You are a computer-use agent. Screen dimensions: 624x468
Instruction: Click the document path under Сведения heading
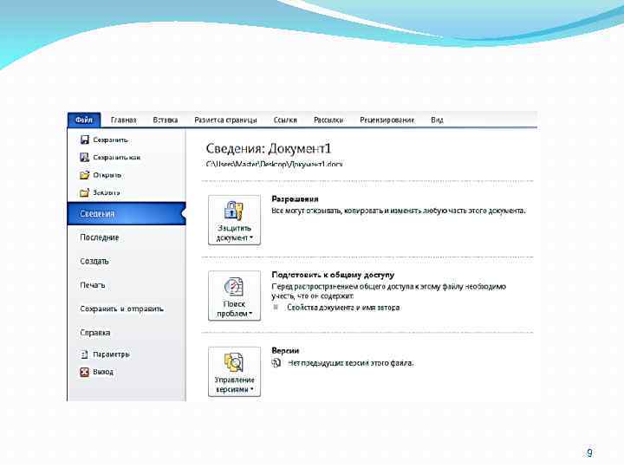pos(274,164)
